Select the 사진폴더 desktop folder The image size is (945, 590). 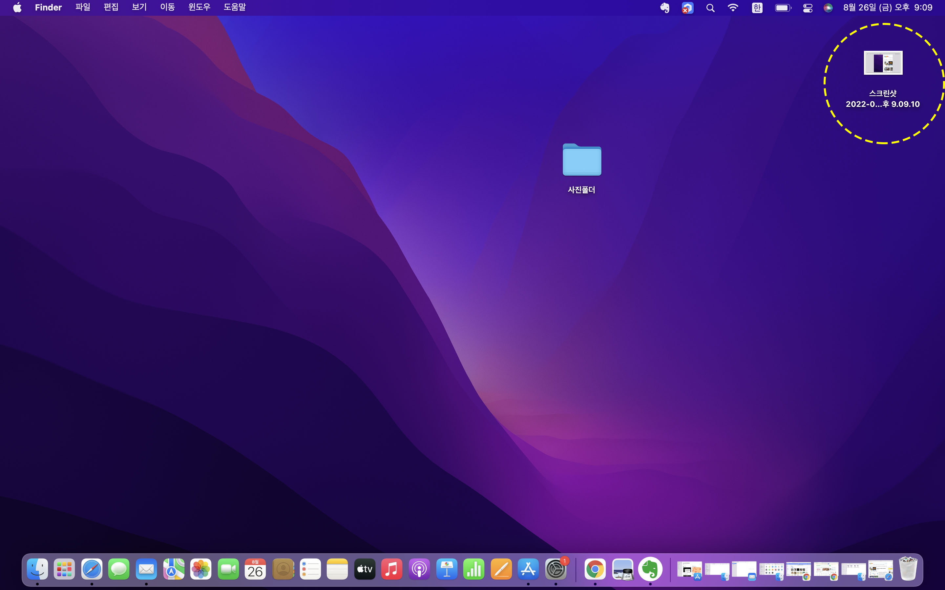581,160
